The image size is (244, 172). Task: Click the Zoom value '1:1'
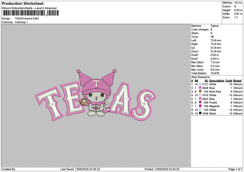[236, 17]
